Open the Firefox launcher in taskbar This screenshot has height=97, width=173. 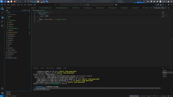pyautogui.click(x=14, y=2)
